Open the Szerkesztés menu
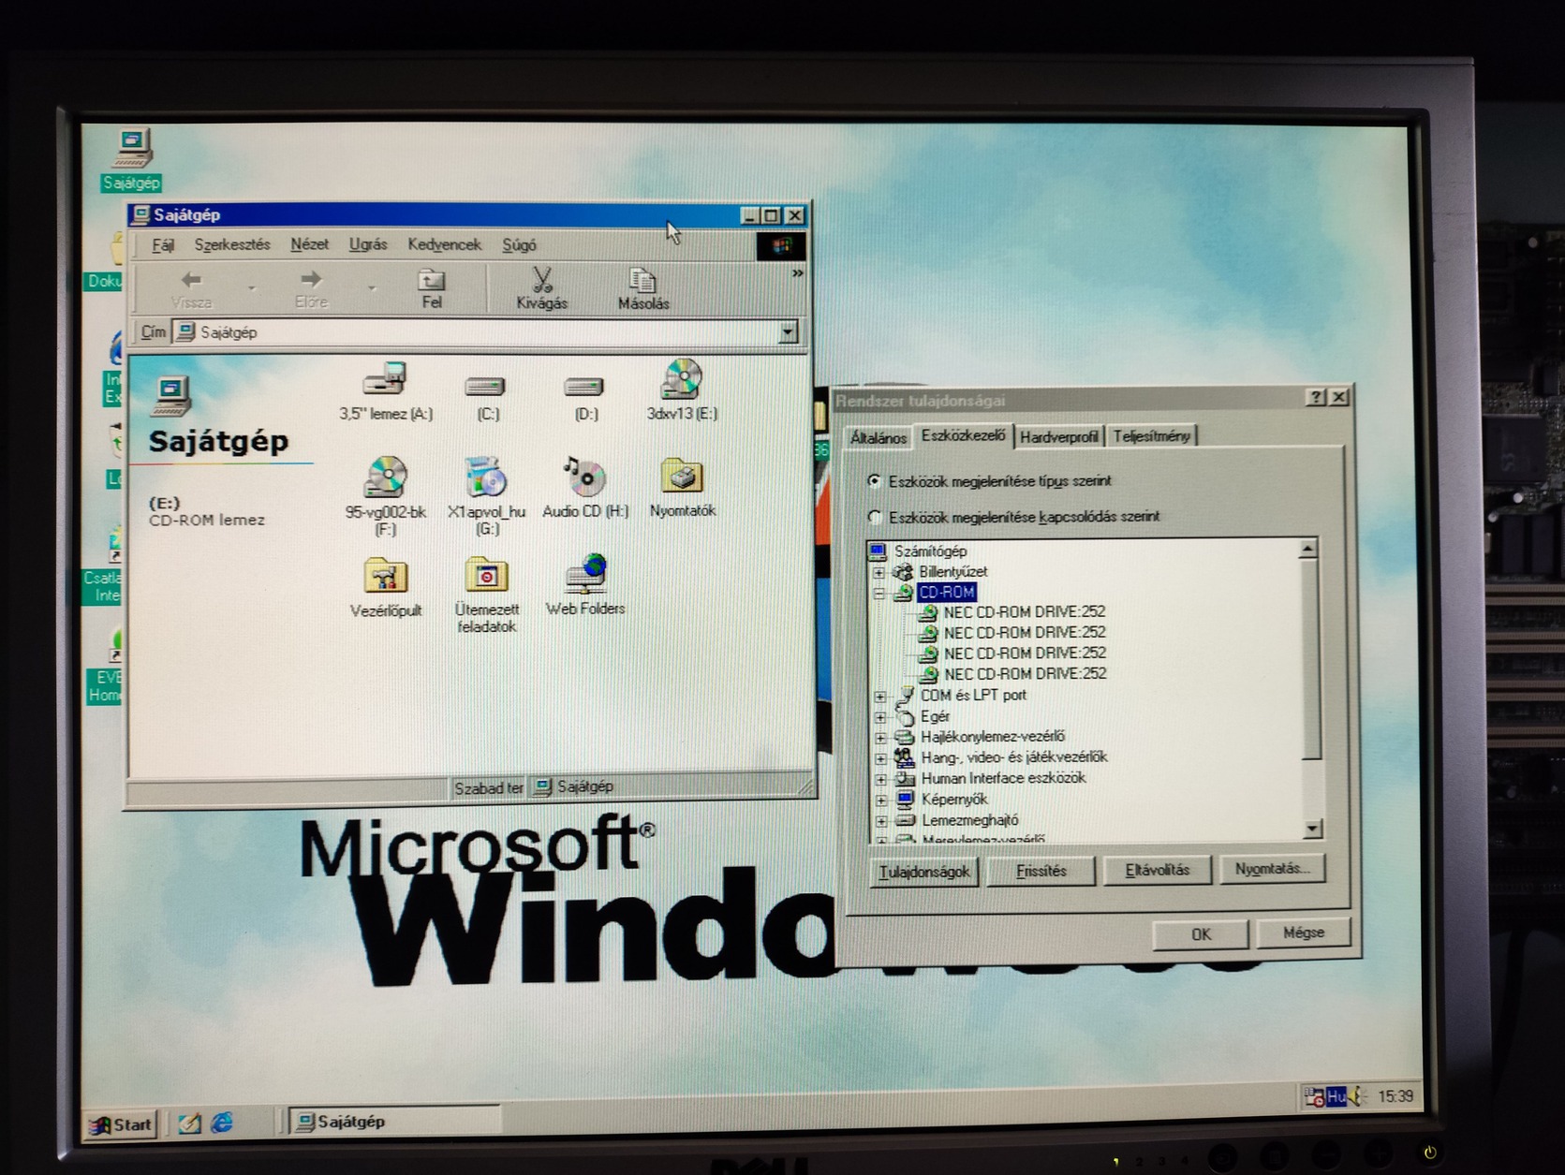Viewport: 1565px width, 1175px height. pyautogui.click(x=232, y=244)
